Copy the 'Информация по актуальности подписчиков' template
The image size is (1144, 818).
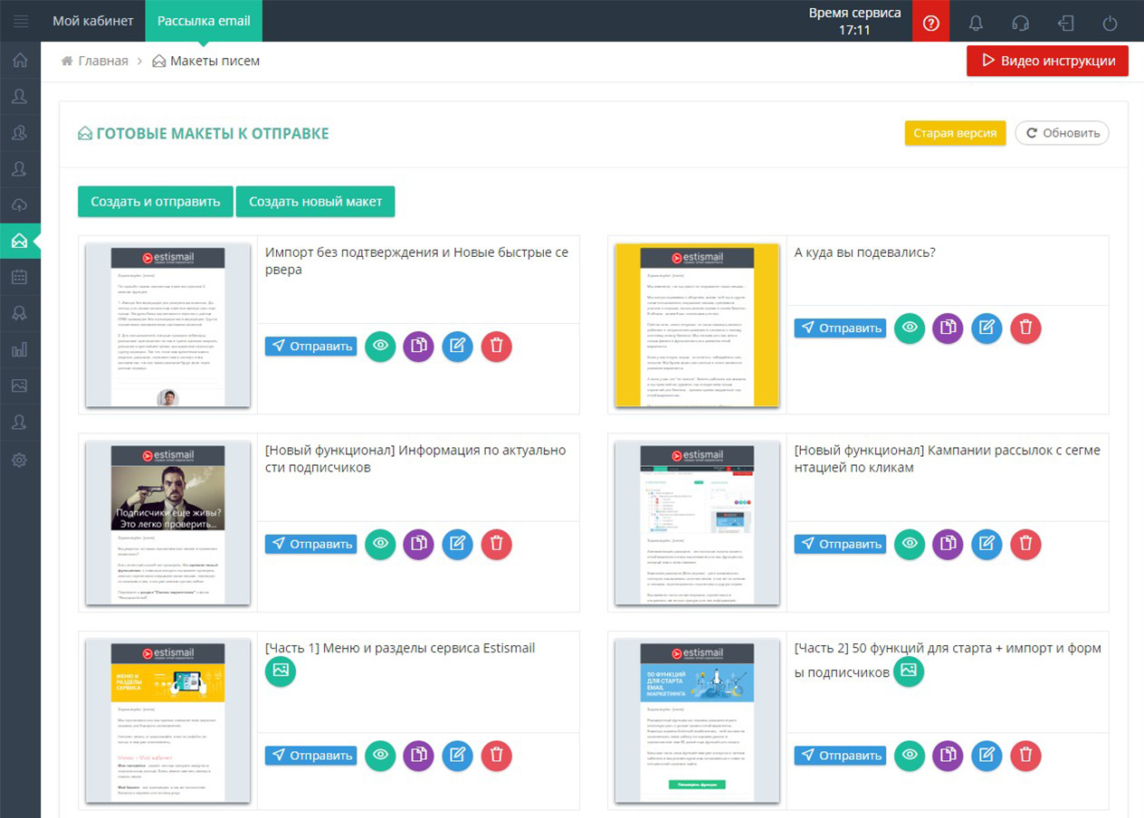[x=418, y=544]
